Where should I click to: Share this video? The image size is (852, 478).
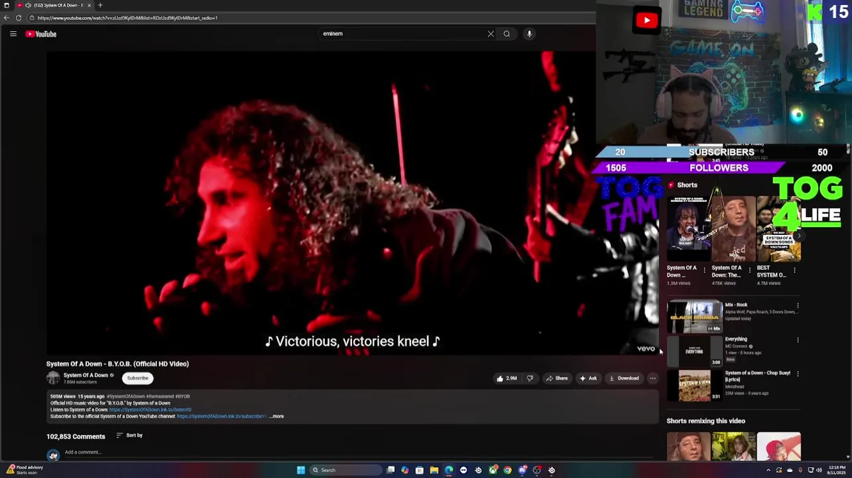coord(557,378)
